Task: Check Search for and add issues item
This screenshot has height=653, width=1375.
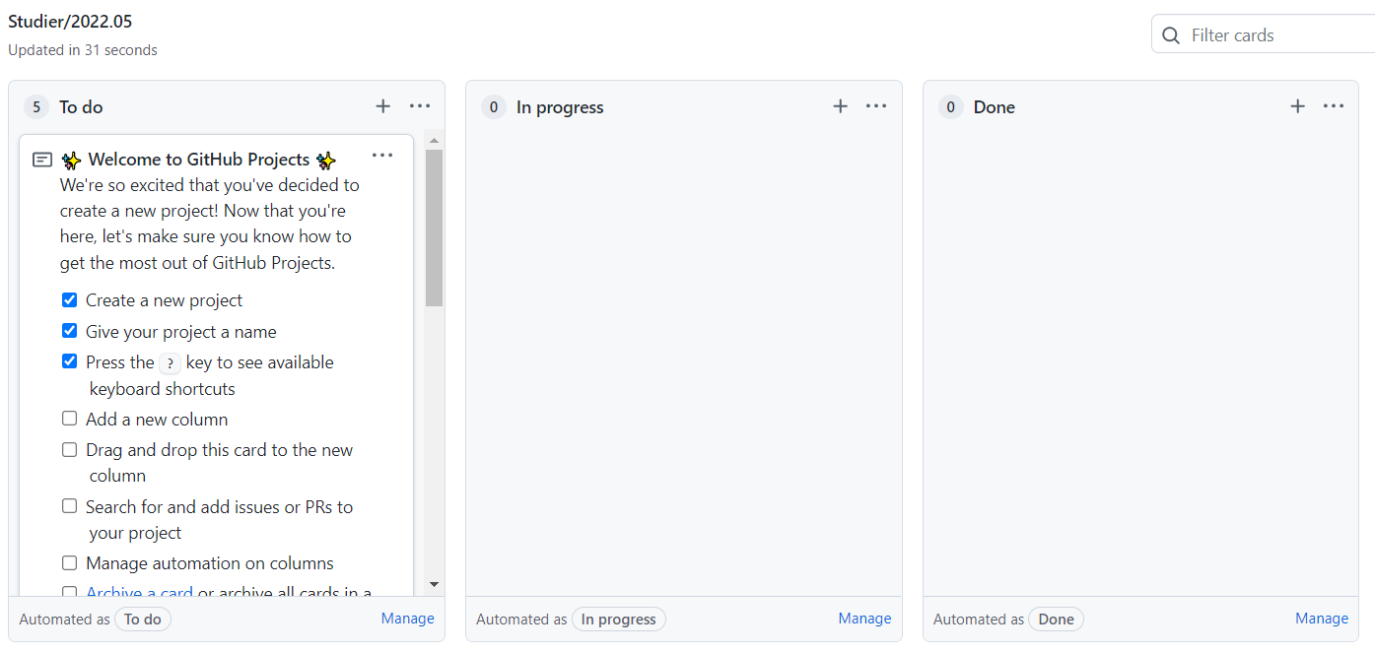Action: [69, 506]
